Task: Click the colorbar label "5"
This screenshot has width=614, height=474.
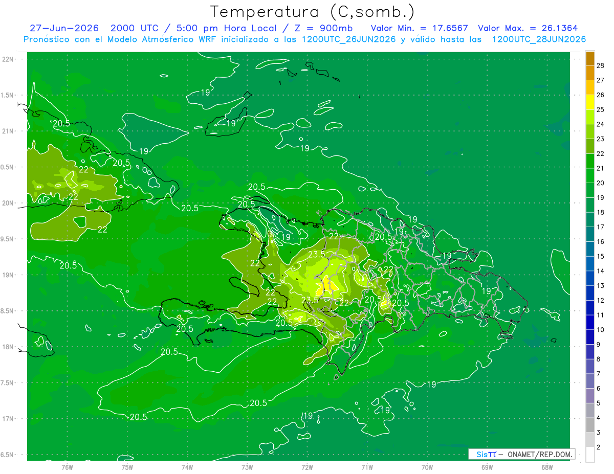Action: (x=599, y=403)
